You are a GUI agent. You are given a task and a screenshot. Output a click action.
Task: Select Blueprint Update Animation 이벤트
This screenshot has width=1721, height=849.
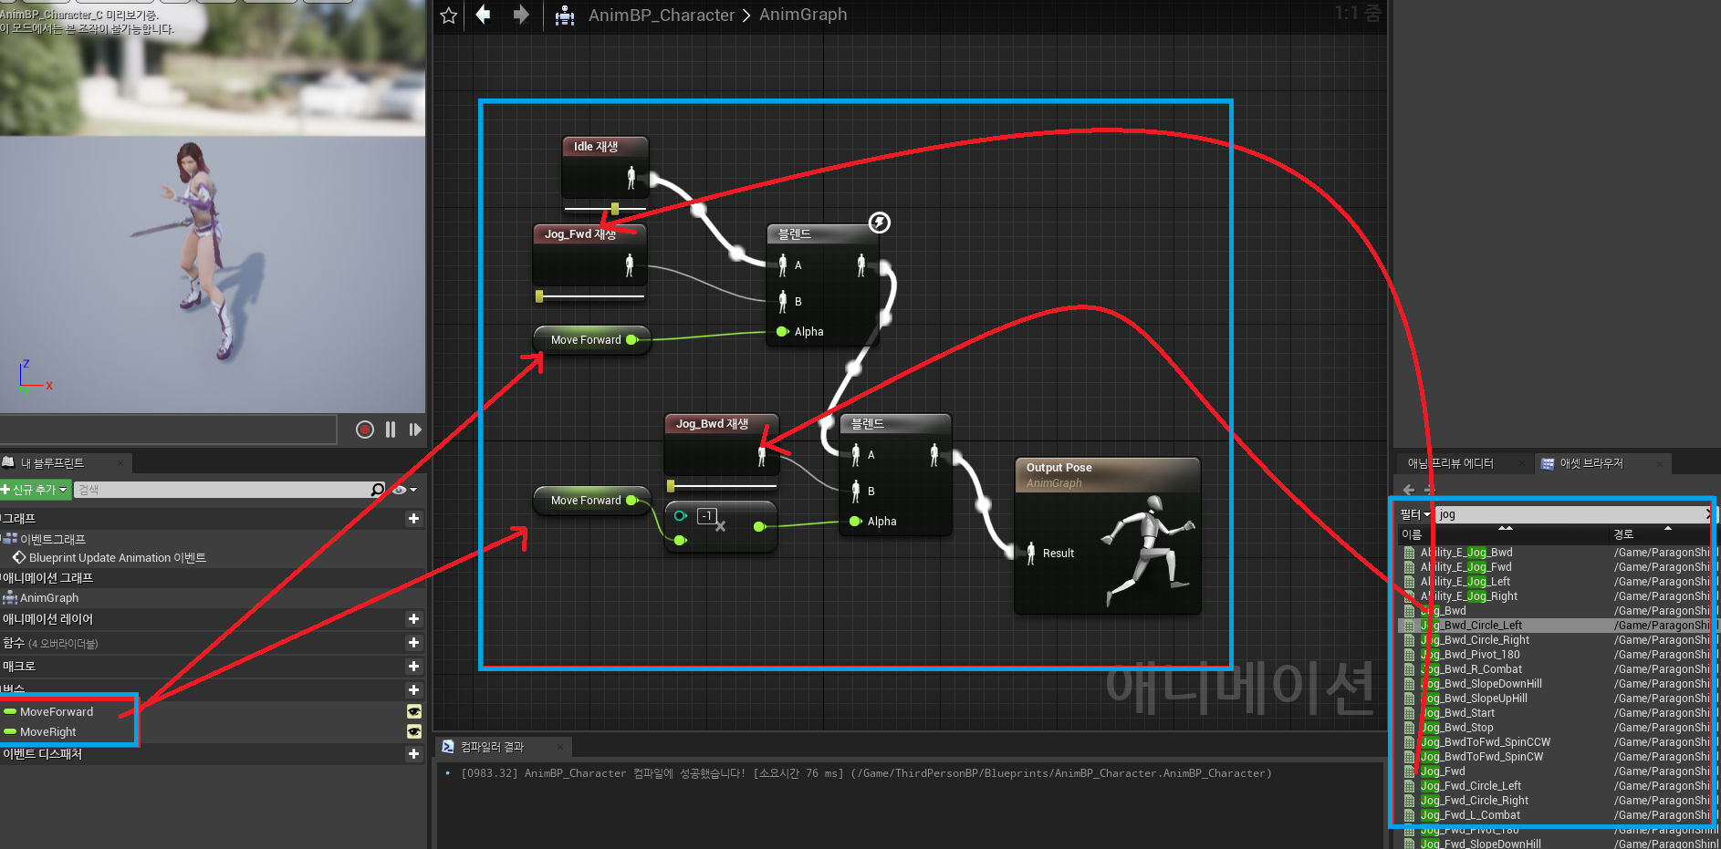[x=117, y=557]
